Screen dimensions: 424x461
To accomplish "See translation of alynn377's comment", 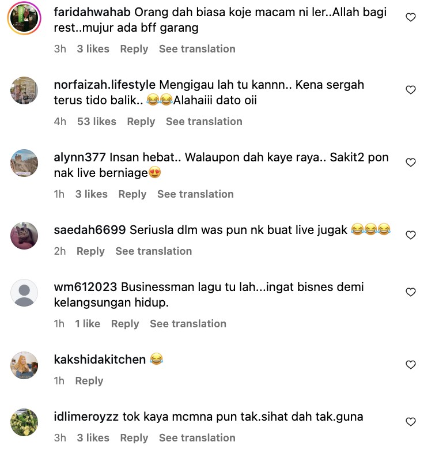I will (195, 194).
